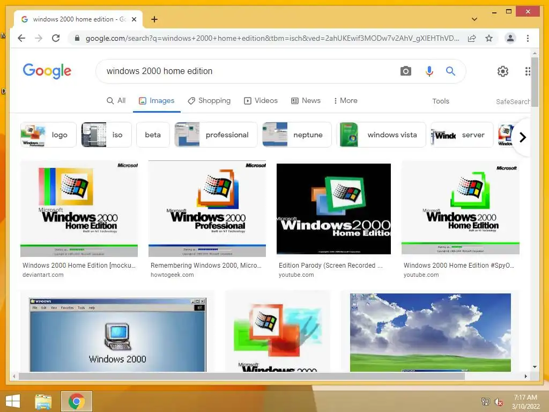Viewport: 549px width, 412px height.
Task: Switch to the All results tab
Action: pyautogui.click(x=116, y=101)
